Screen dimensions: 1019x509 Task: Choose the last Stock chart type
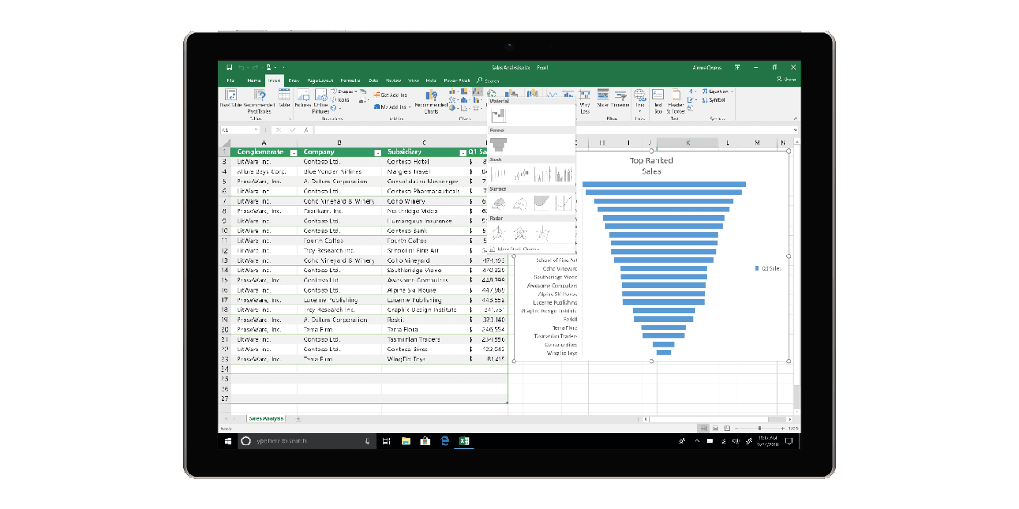pyautogui.click(x=565, y=174)
